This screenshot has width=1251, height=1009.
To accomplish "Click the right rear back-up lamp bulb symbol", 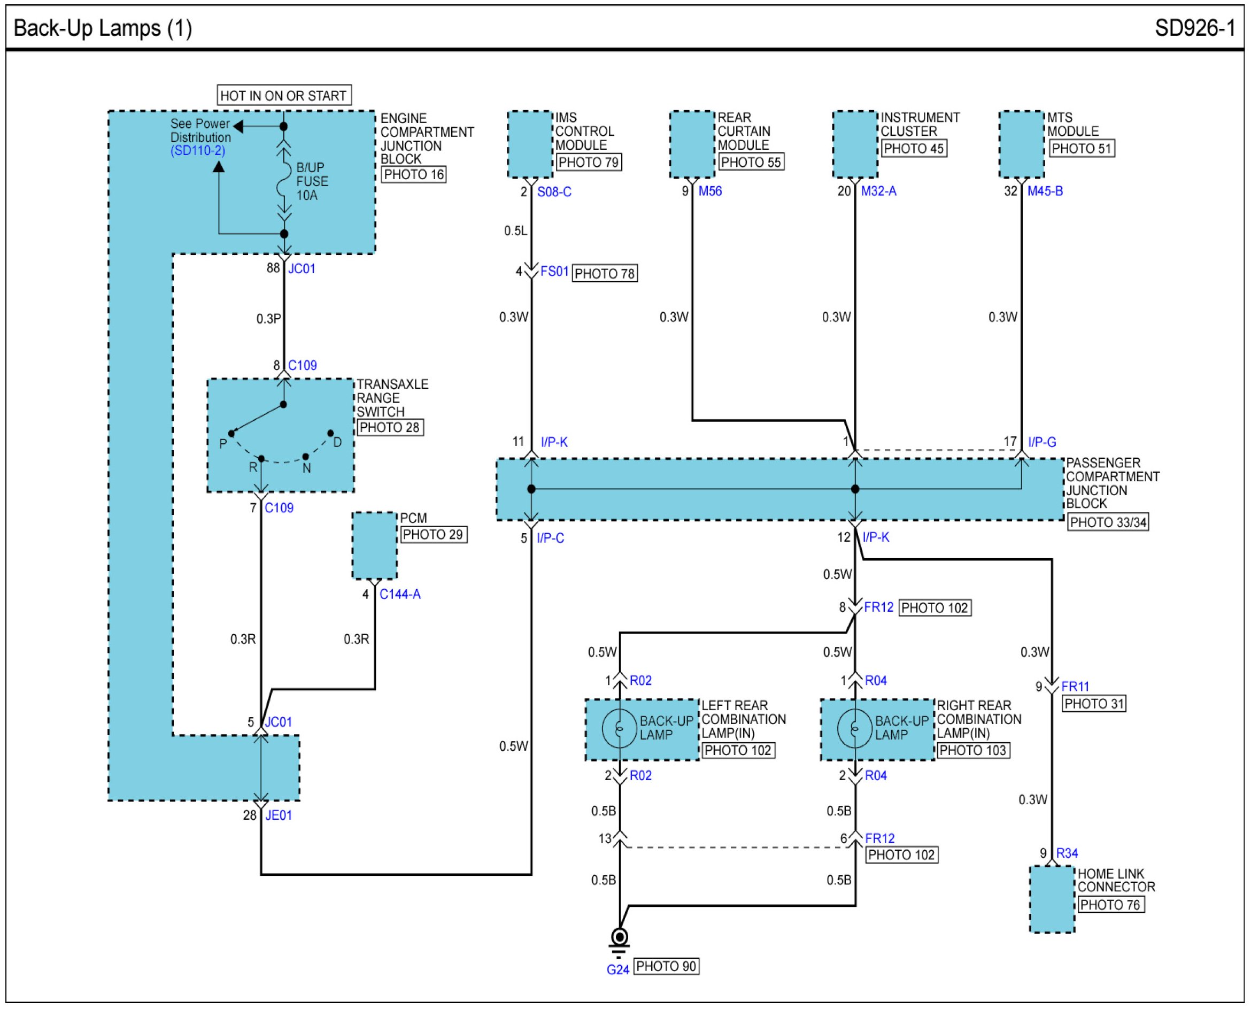I will 855,728.
